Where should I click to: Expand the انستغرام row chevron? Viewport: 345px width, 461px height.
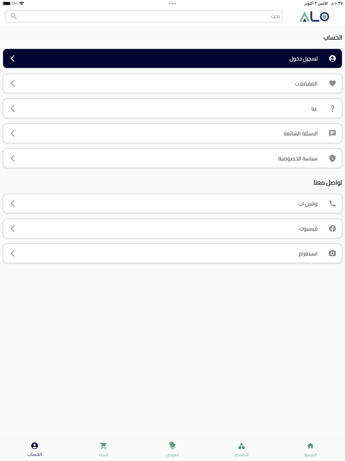point(13,253)
